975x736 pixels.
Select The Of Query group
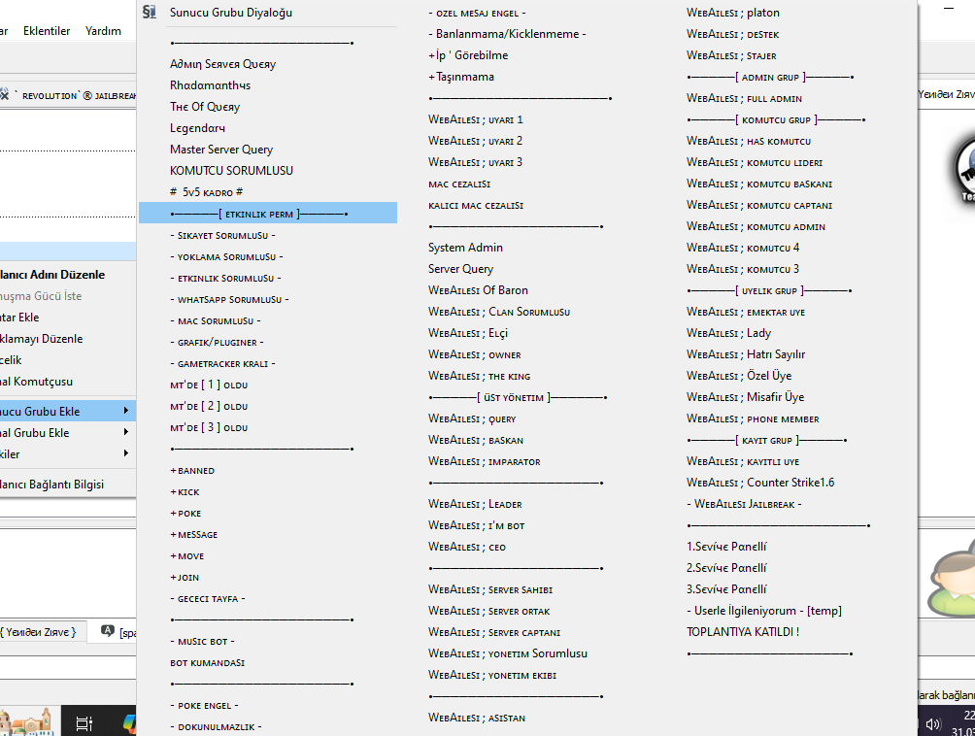(x=205, y=107)
